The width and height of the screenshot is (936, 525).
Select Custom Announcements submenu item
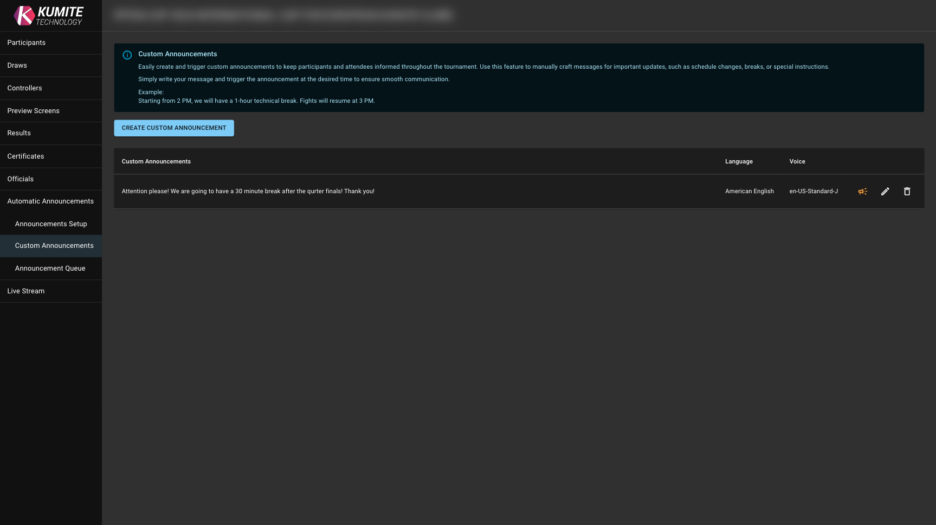(x=54, y=246)
